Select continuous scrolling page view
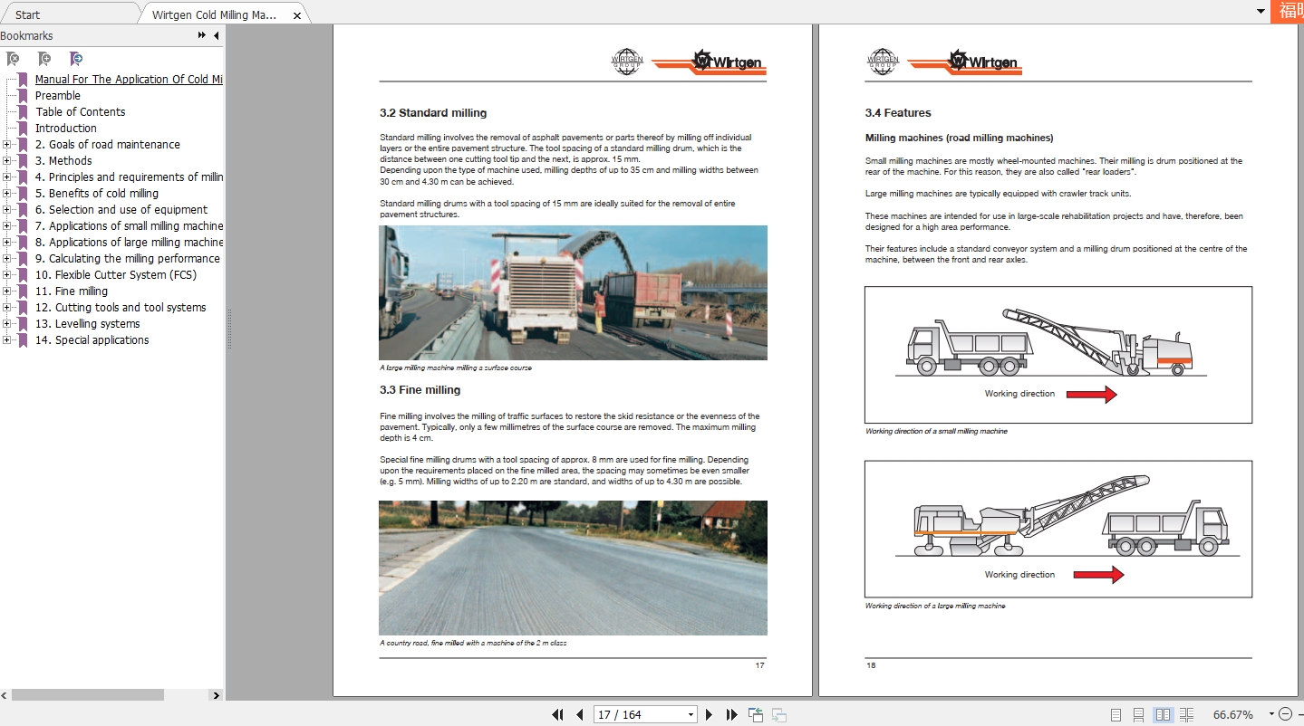The width and height of the screenshot is (1304, 726). tap(1140, 714)
